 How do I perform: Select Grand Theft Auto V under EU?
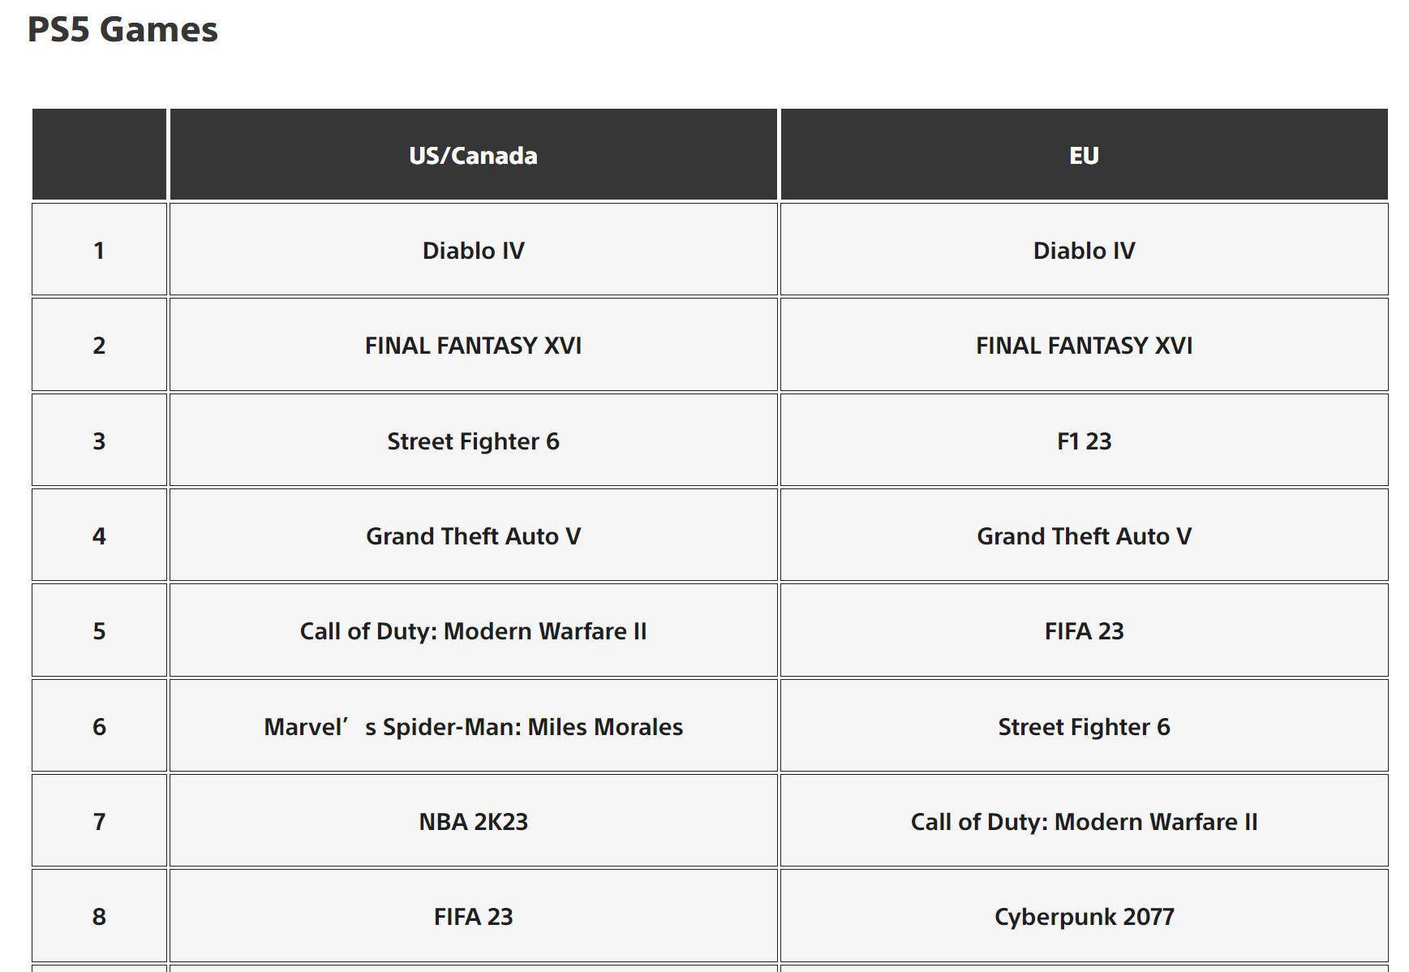point(1084,535)
